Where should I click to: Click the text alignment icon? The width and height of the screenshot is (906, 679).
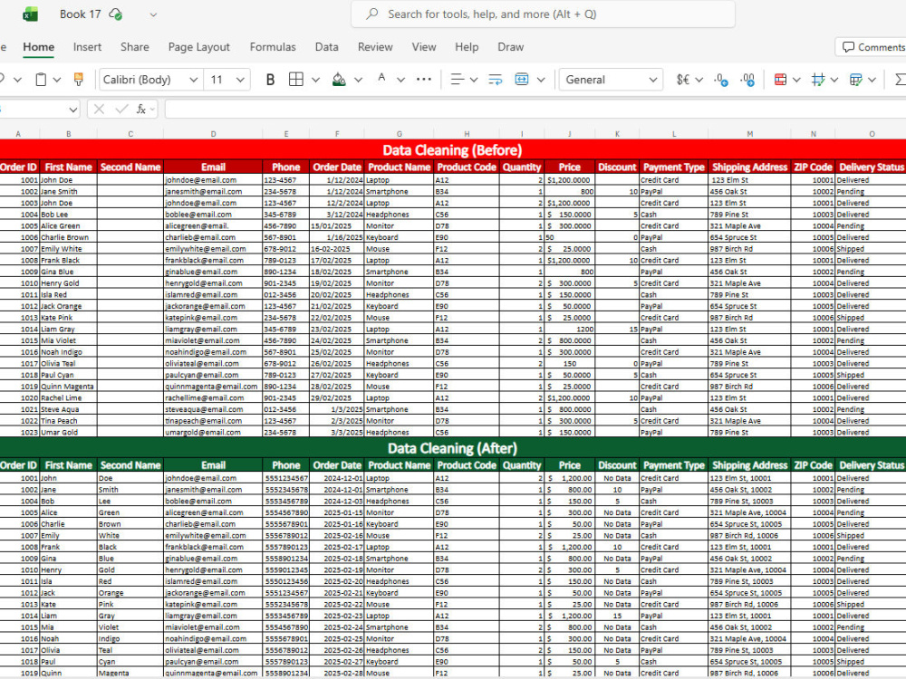tap(457, 80)
